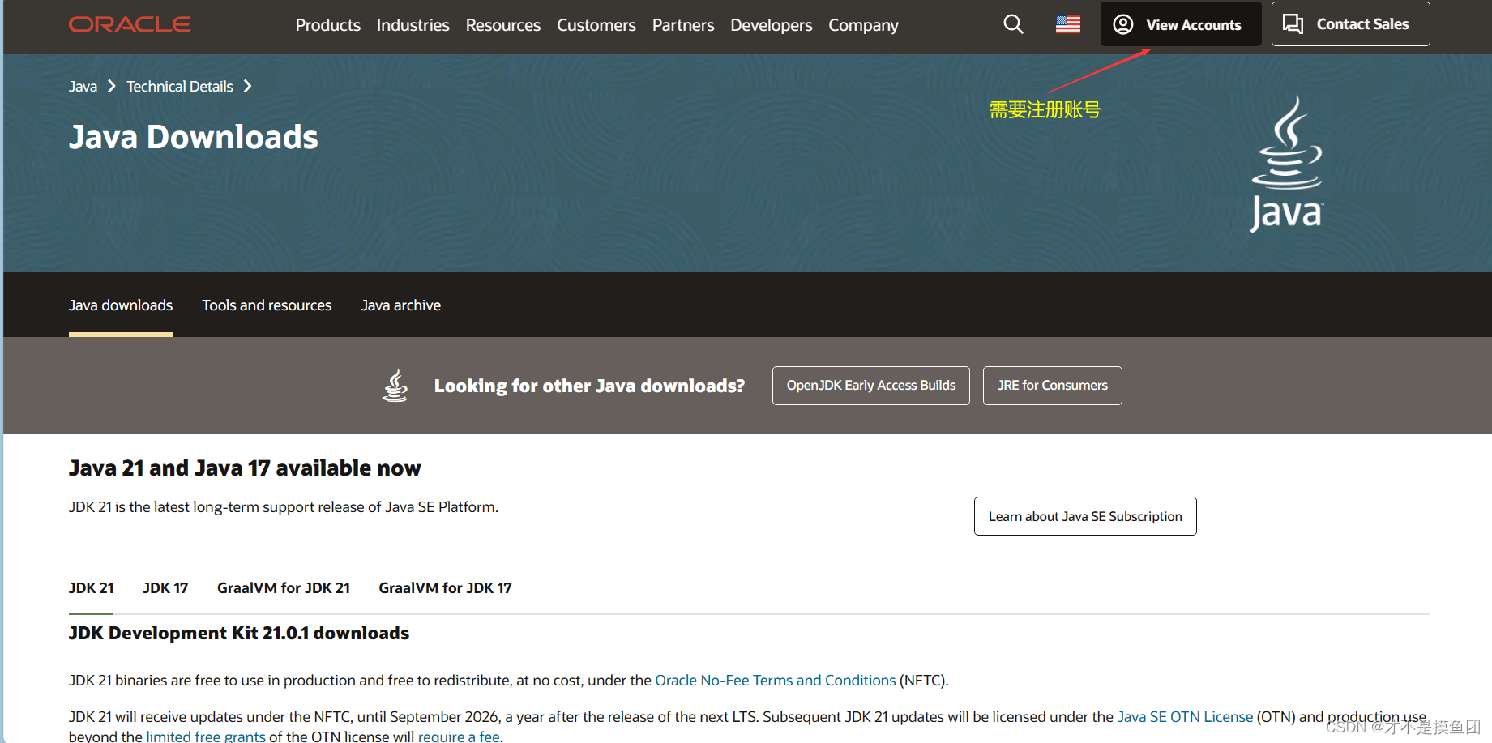
Task: Click the Java breadcrumb link
Action: coord(82,86)
